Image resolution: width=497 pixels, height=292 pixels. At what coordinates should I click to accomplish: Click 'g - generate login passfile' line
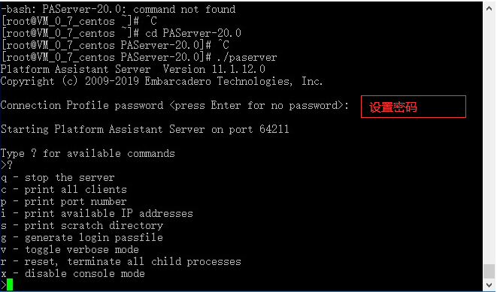click(x=82, y=238)
